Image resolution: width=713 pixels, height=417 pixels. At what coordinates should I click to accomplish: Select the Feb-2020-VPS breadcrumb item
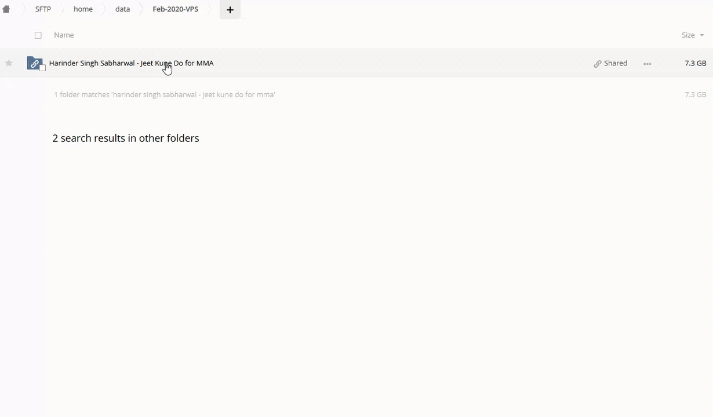pos(175,9)
